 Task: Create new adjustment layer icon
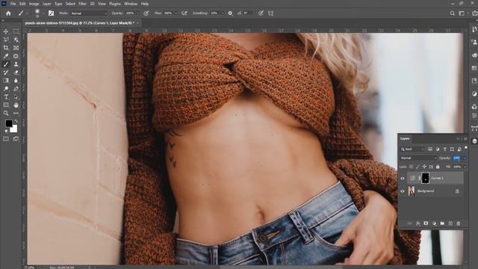[434, 223]
